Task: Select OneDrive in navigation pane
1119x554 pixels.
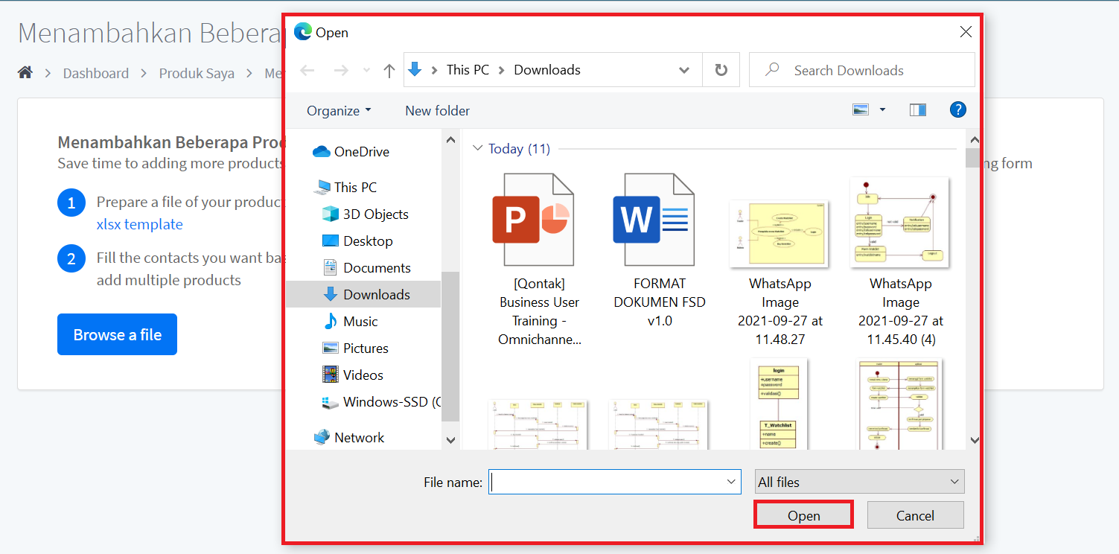Action: [x=351, y=152]
